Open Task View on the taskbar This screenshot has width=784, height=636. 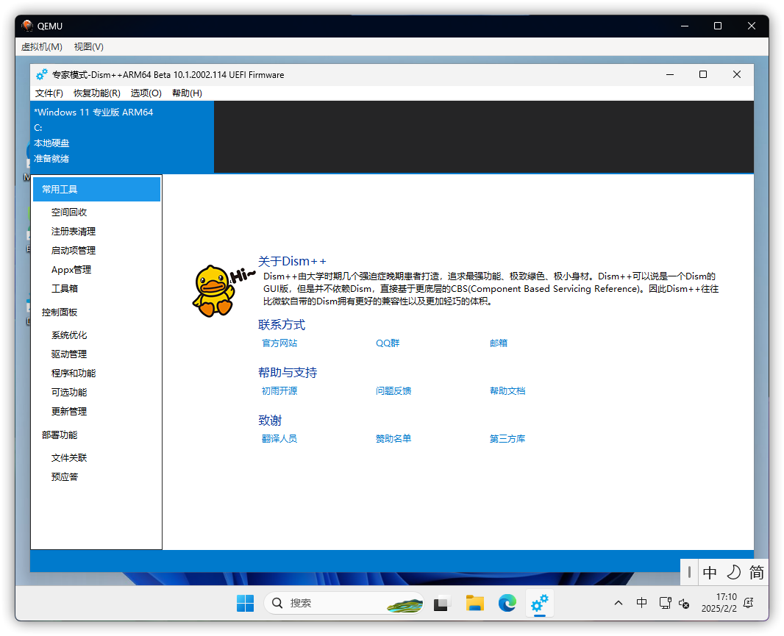click(x=441, y=603)
